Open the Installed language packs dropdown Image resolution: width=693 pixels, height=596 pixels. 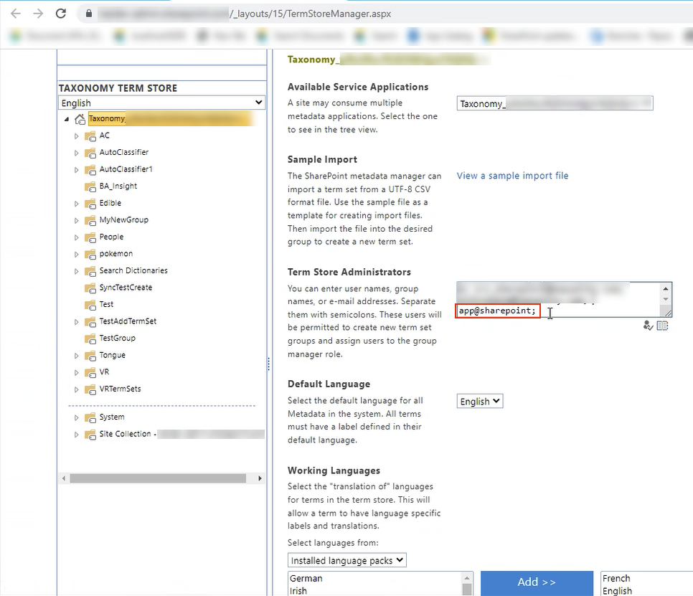(347, 560)
